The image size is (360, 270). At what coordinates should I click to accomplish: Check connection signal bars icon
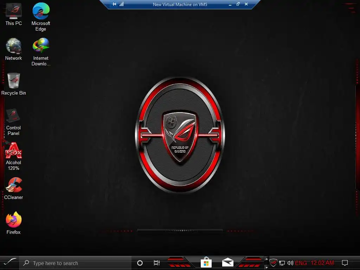(x=121, y=4)
